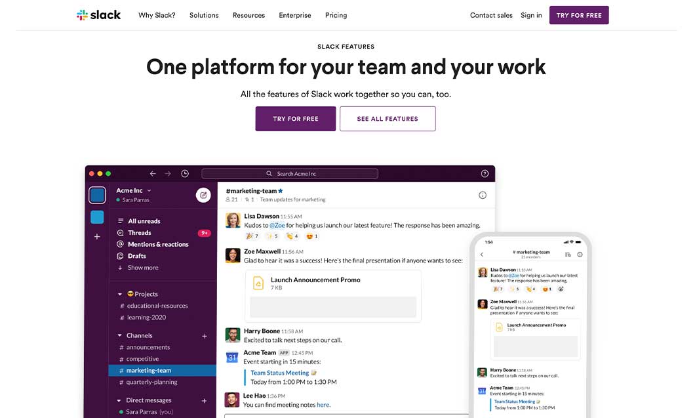The height and width of the screenshot is (418, 695).
Task: Click the compose new message icon
Action: (203, 195)
